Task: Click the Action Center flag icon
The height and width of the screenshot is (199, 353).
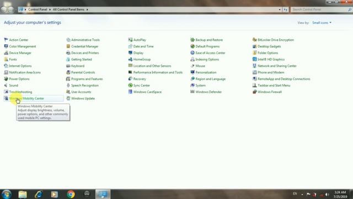Action: tap(6, 40)
